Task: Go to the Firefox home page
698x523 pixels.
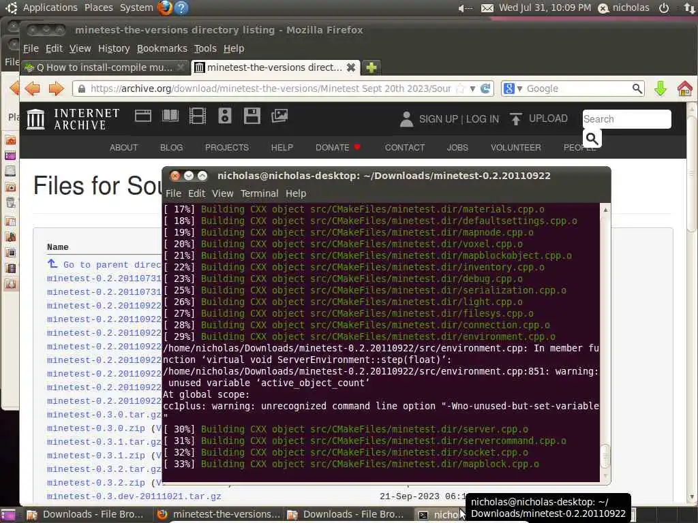Action: click(685, 89)
